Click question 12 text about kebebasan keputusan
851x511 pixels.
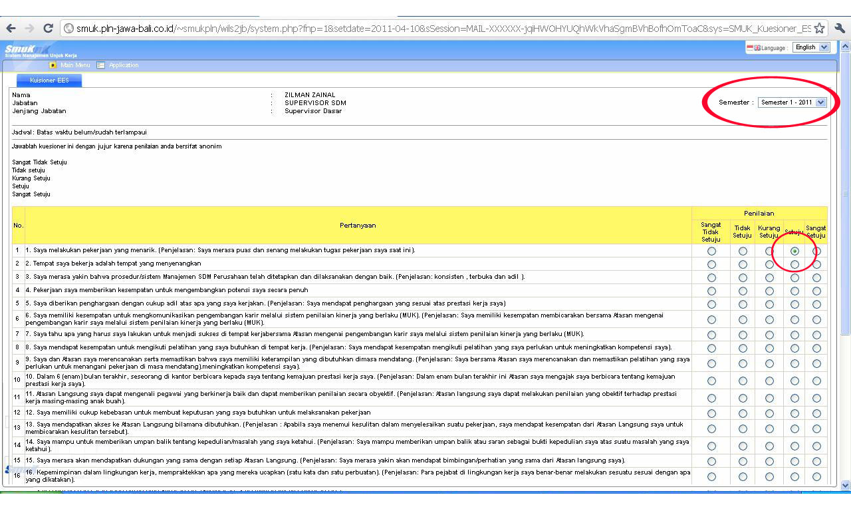pyautogui.click(x=198, y=413)
